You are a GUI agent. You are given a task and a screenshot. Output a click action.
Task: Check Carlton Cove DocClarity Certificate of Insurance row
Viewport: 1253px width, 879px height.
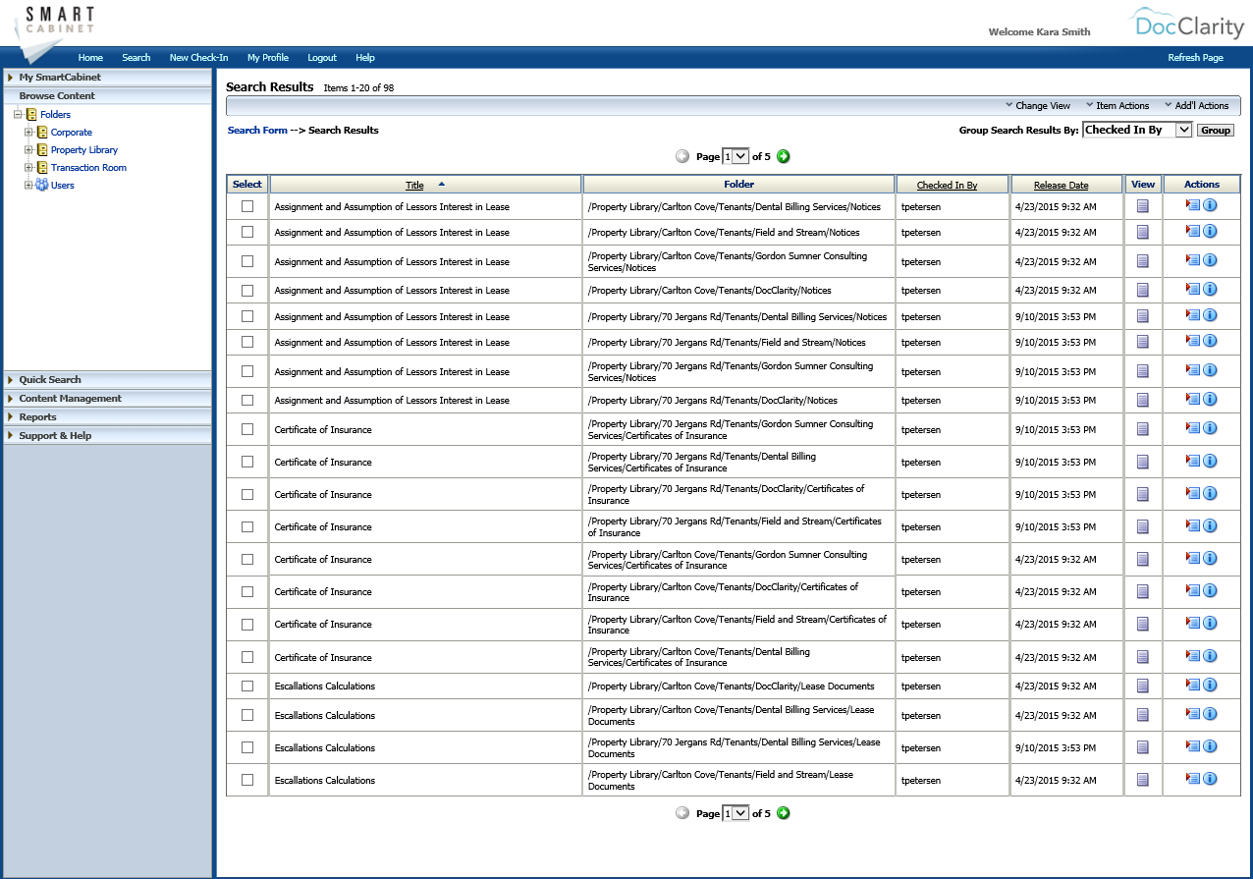pos(247,591)
